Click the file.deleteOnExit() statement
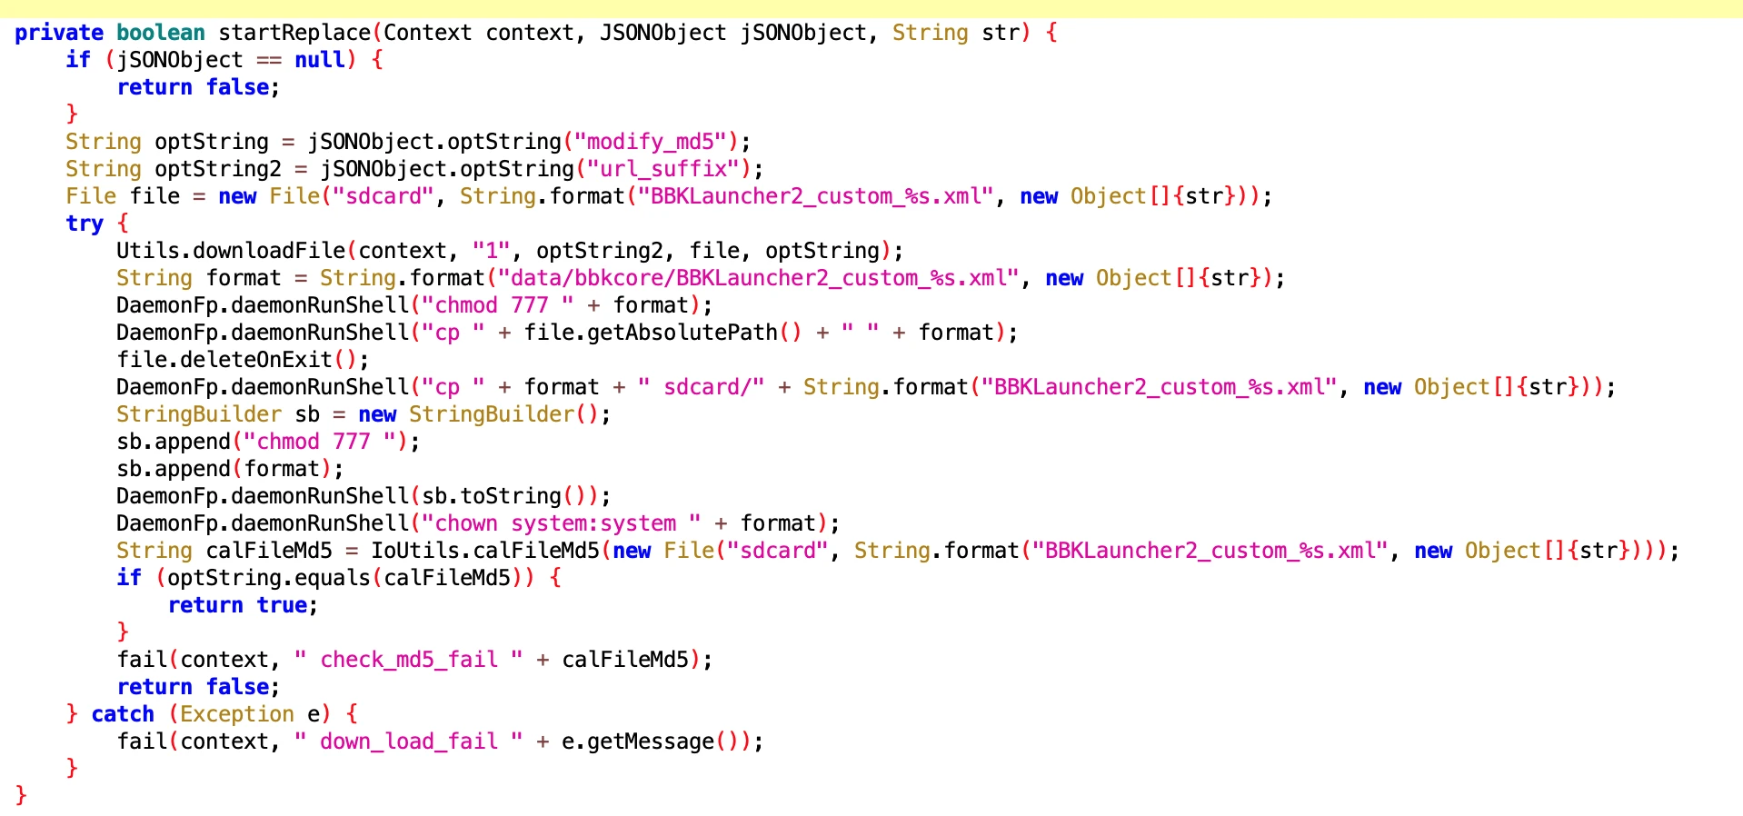This screenshot has width=1743, height=816. 242,360
